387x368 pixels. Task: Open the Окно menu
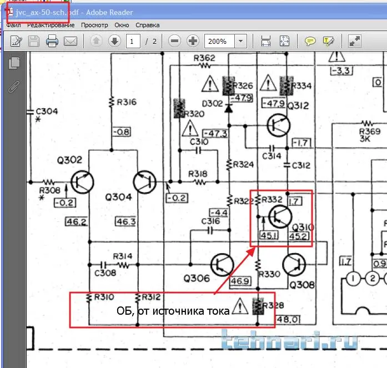[x=122, y=25]
